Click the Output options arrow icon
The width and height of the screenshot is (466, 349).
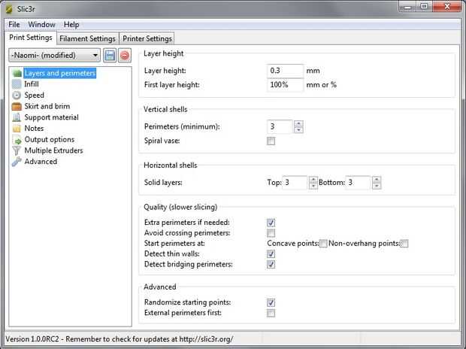click(17, 140)
